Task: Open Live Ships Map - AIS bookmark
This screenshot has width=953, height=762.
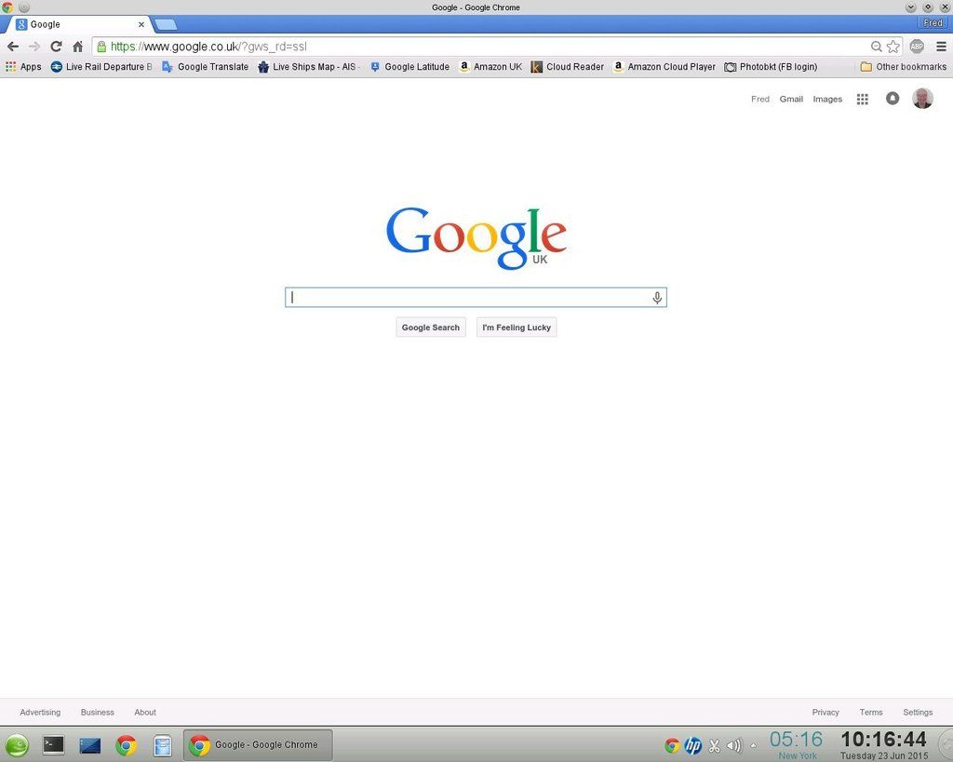Action: 307,67
